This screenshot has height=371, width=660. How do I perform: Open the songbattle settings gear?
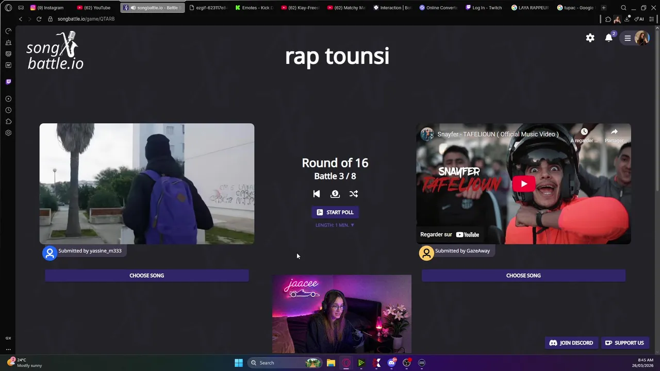[590, 38]
